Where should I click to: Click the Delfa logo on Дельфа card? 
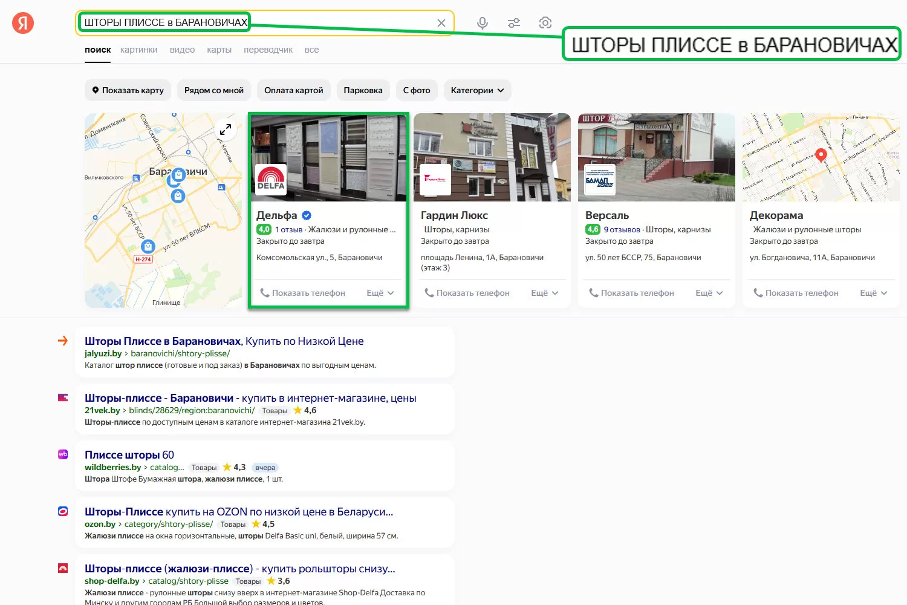[271, 179]
